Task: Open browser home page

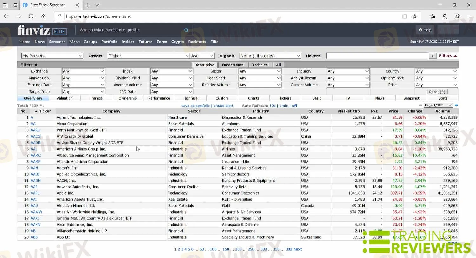Action: (43, 16)
